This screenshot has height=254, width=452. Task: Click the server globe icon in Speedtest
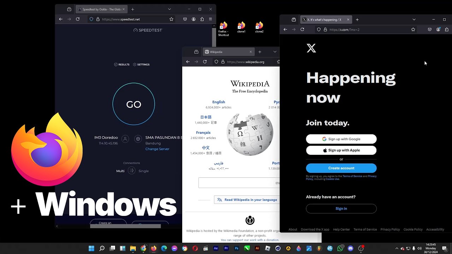138,139
